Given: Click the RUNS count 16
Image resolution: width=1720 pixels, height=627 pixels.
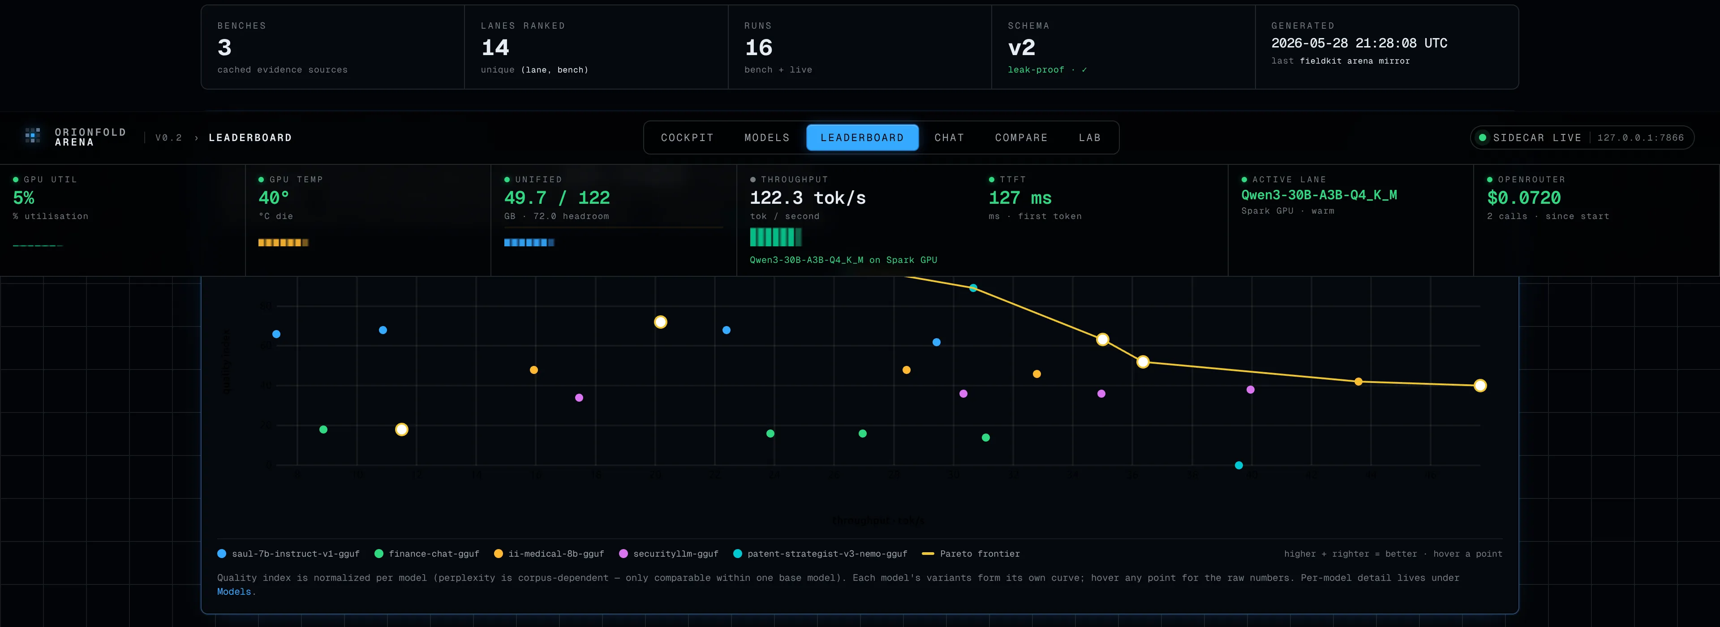Looking at the screenshot, I should [x=758, y=47].
